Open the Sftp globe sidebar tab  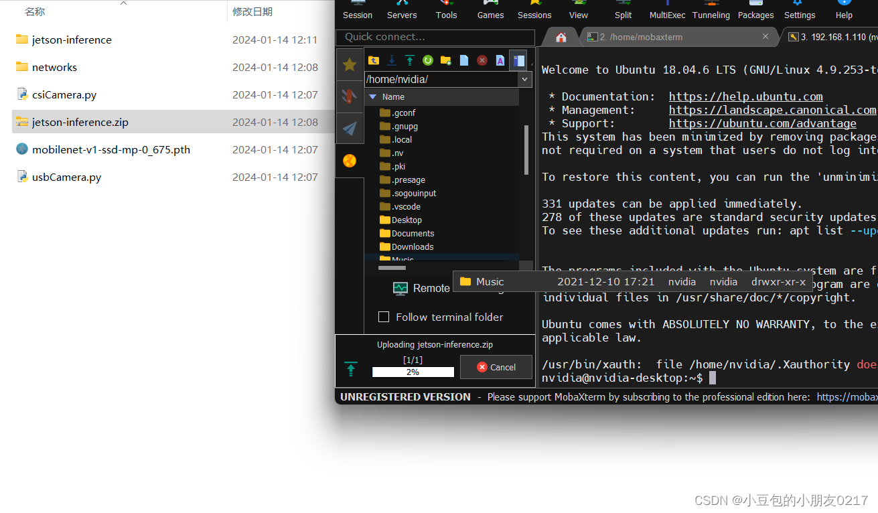pos(350,161)
